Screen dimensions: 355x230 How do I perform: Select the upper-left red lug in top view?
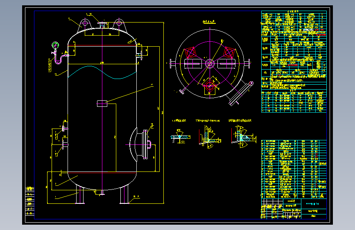pyautogui.click(x=190, y=53)
